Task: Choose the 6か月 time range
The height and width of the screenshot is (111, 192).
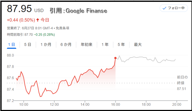Action: coord(66,45)
